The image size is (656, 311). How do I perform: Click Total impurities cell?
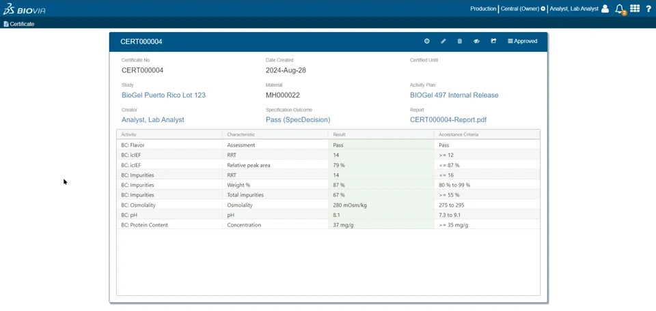tap(275, 195)
